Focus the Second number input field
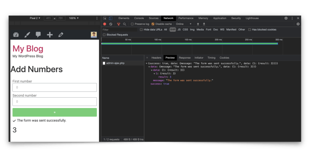The image size is (309, 159). [55, 101]
